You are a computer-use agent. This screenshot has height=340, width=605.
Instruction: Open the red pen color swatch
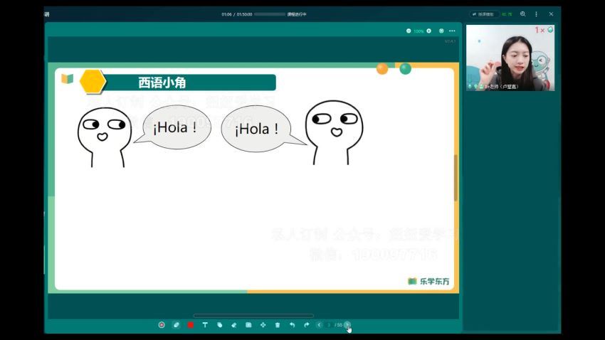coord(191,325)
